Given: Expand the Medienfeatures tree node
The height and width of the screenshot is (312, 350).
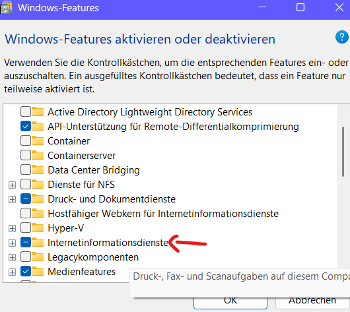Looking at the screenshot, I should pos(12,272).
